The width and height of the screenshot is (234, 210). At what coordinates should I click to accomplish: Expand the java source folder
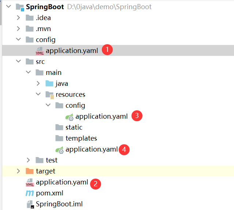tap(38, 83)
